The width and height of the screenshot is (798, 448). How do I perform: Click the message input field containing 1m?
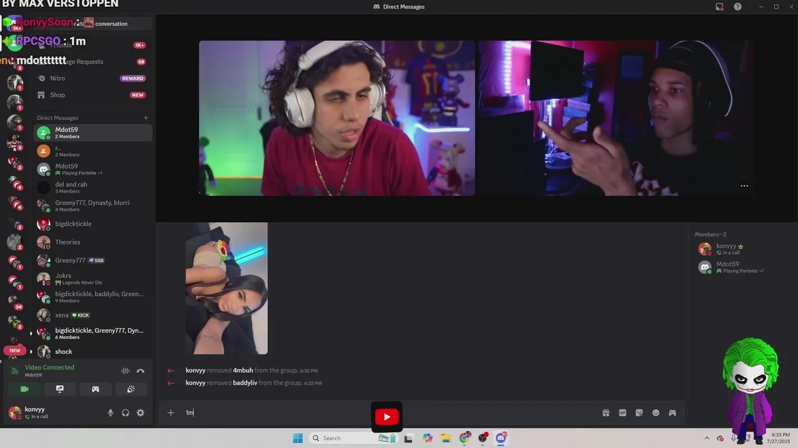pos(387,413)
